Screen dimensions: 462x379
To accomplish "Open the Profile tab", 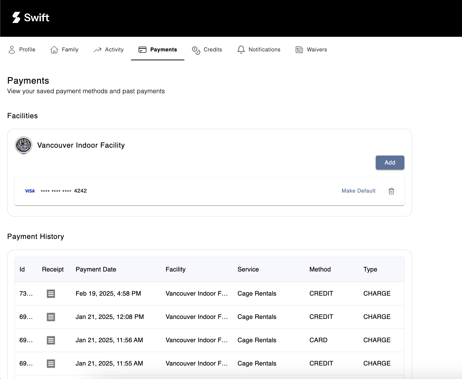I will pos(22,50).
